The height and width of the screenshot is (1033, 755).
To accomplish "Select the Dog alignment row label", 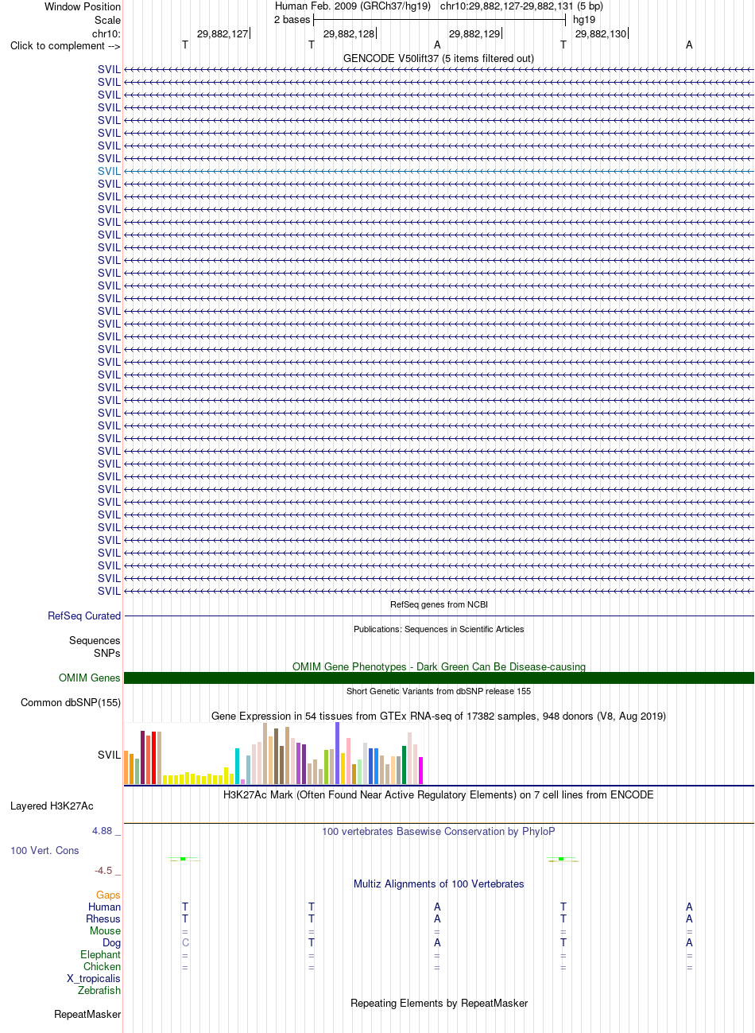I will [111, 942].
